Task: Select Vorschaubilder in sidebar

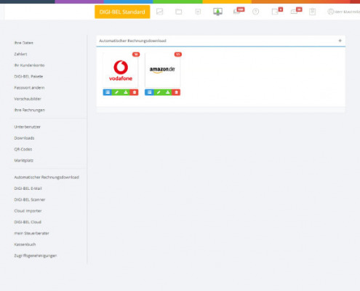Action: pos(28,99)
